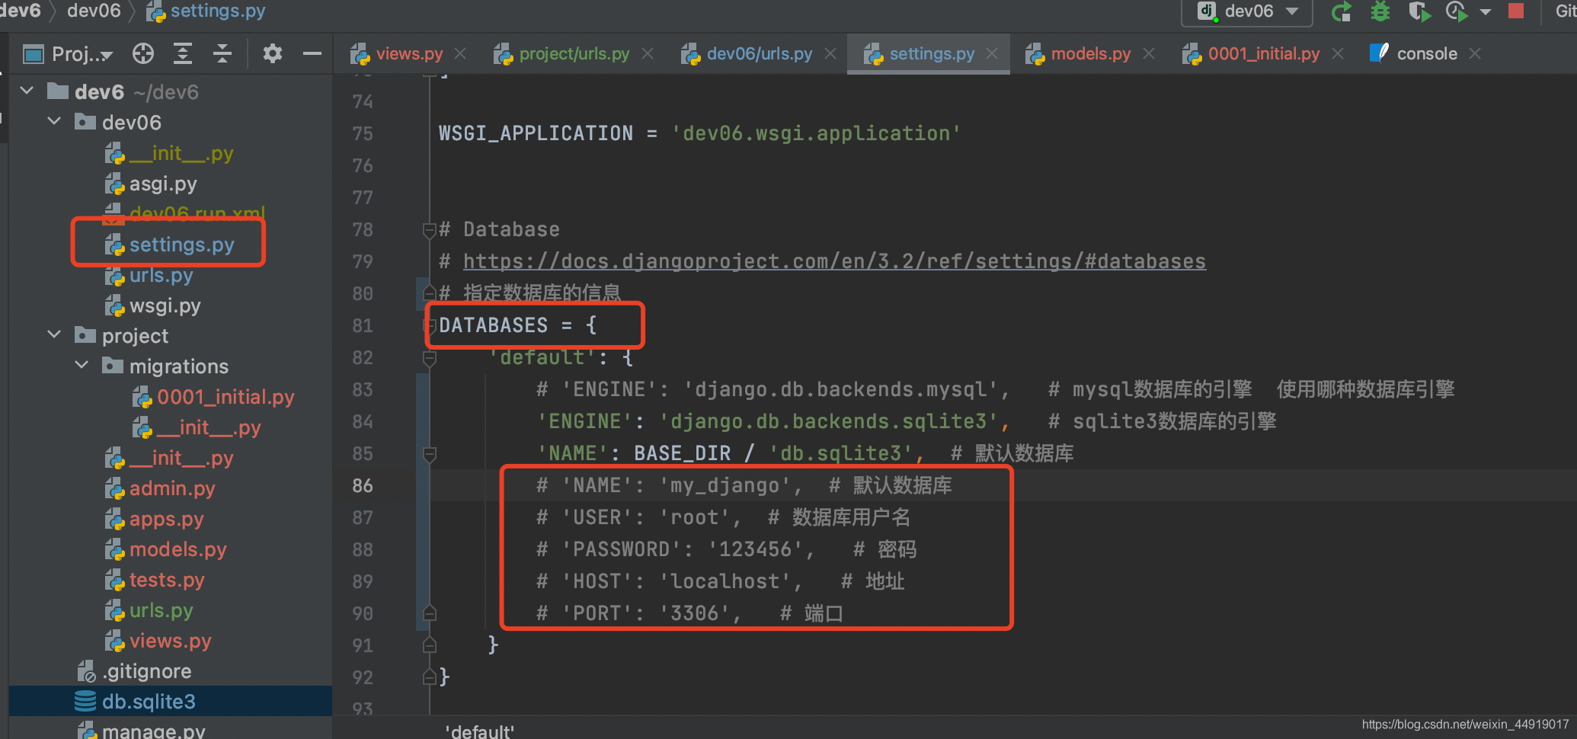Collapse the dev06 folder in tree
Image resolution: width=1577 pixels, height=739 pixels.
pyautogui.click(x=54, y=121)
